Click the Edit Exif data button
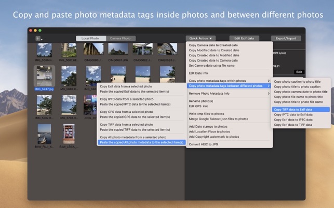Viewport: 334px width, 208px height. pyautogui.click(x=244, y=38)
